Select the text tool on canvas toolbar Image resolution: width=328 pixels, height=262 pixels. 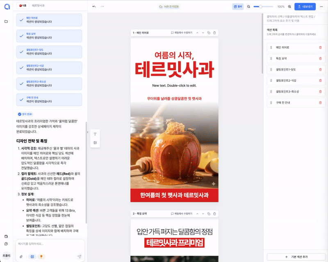coord(95,134)
